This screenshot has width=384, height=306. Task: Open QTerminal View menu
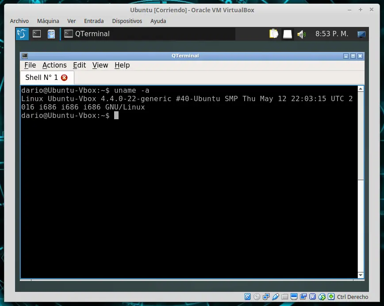tap(100, 65)
